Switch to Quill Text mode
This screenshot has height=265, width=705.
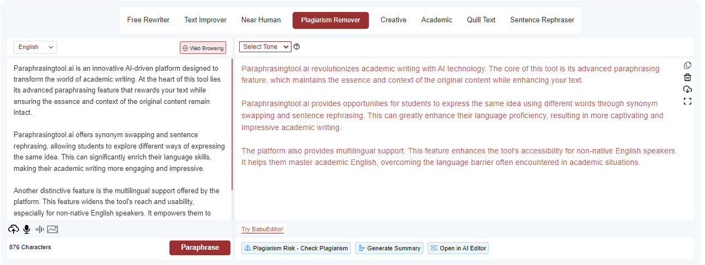click(x=481, y=20)
